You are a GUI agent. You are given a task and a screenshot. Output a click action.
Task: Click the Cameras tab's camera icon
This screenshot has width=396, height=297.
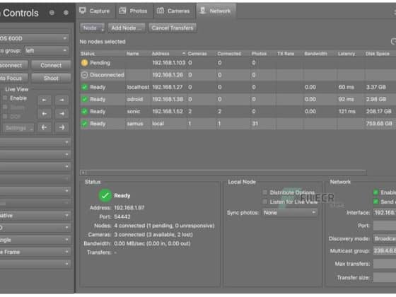(x=161, y=11)
